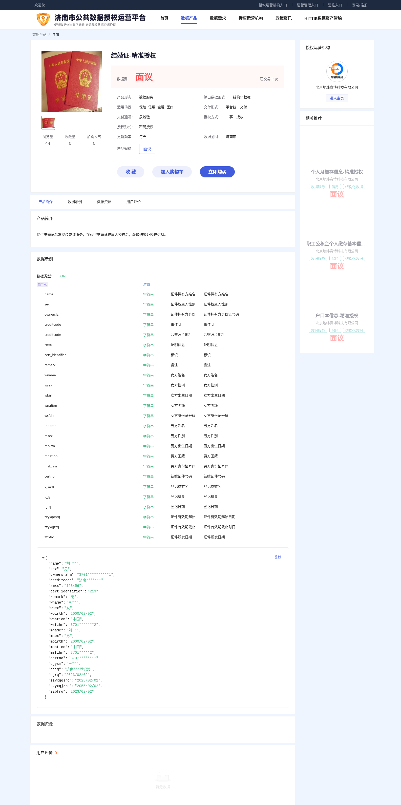Click the 北京地纬赛博 company logo
Viewport: 401px width, 805px height.
[x=337, y=71]
